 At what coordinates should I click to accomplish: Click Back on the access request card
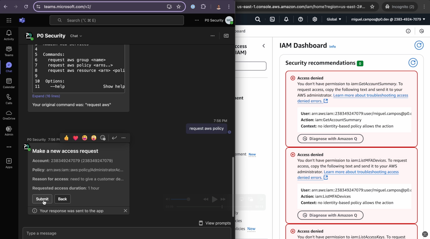62,199
